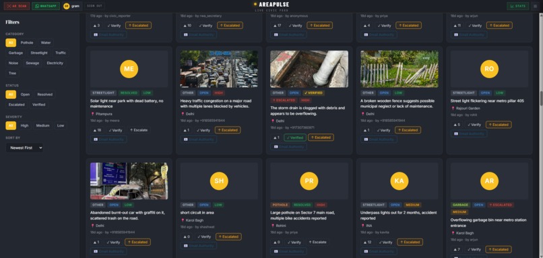Upvote the street light flickering report
Image resolution: width=543 pixels, height=258 pixels.
pos(456,125)
